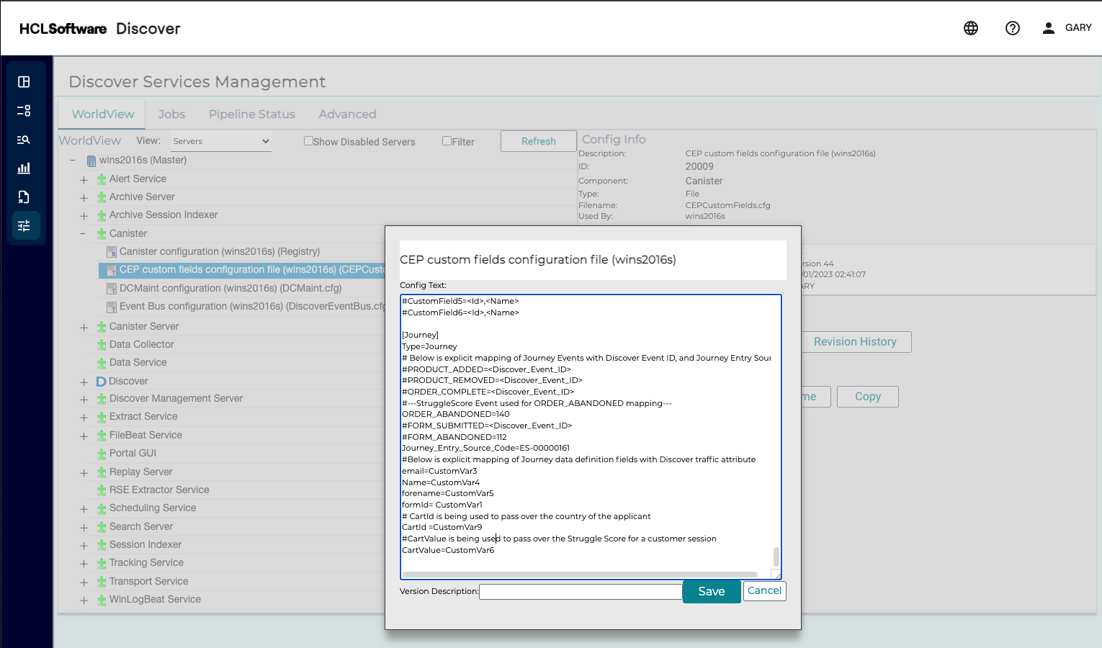Expand the Scheduling Service node
1102x648 pixels.
[84, 509]
